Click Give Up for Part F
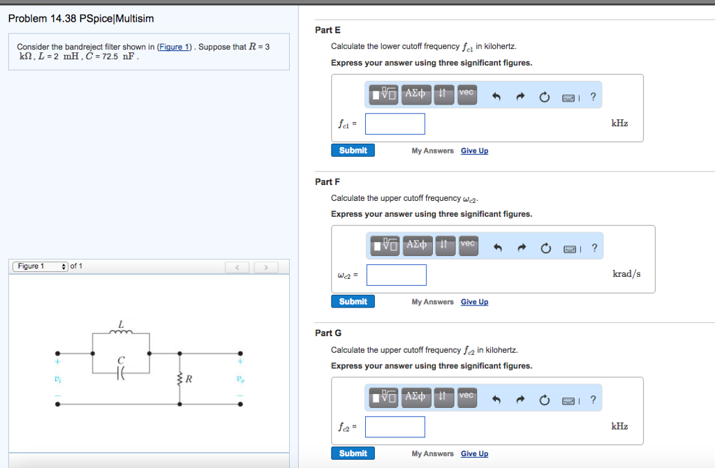 tap(474, 301)
